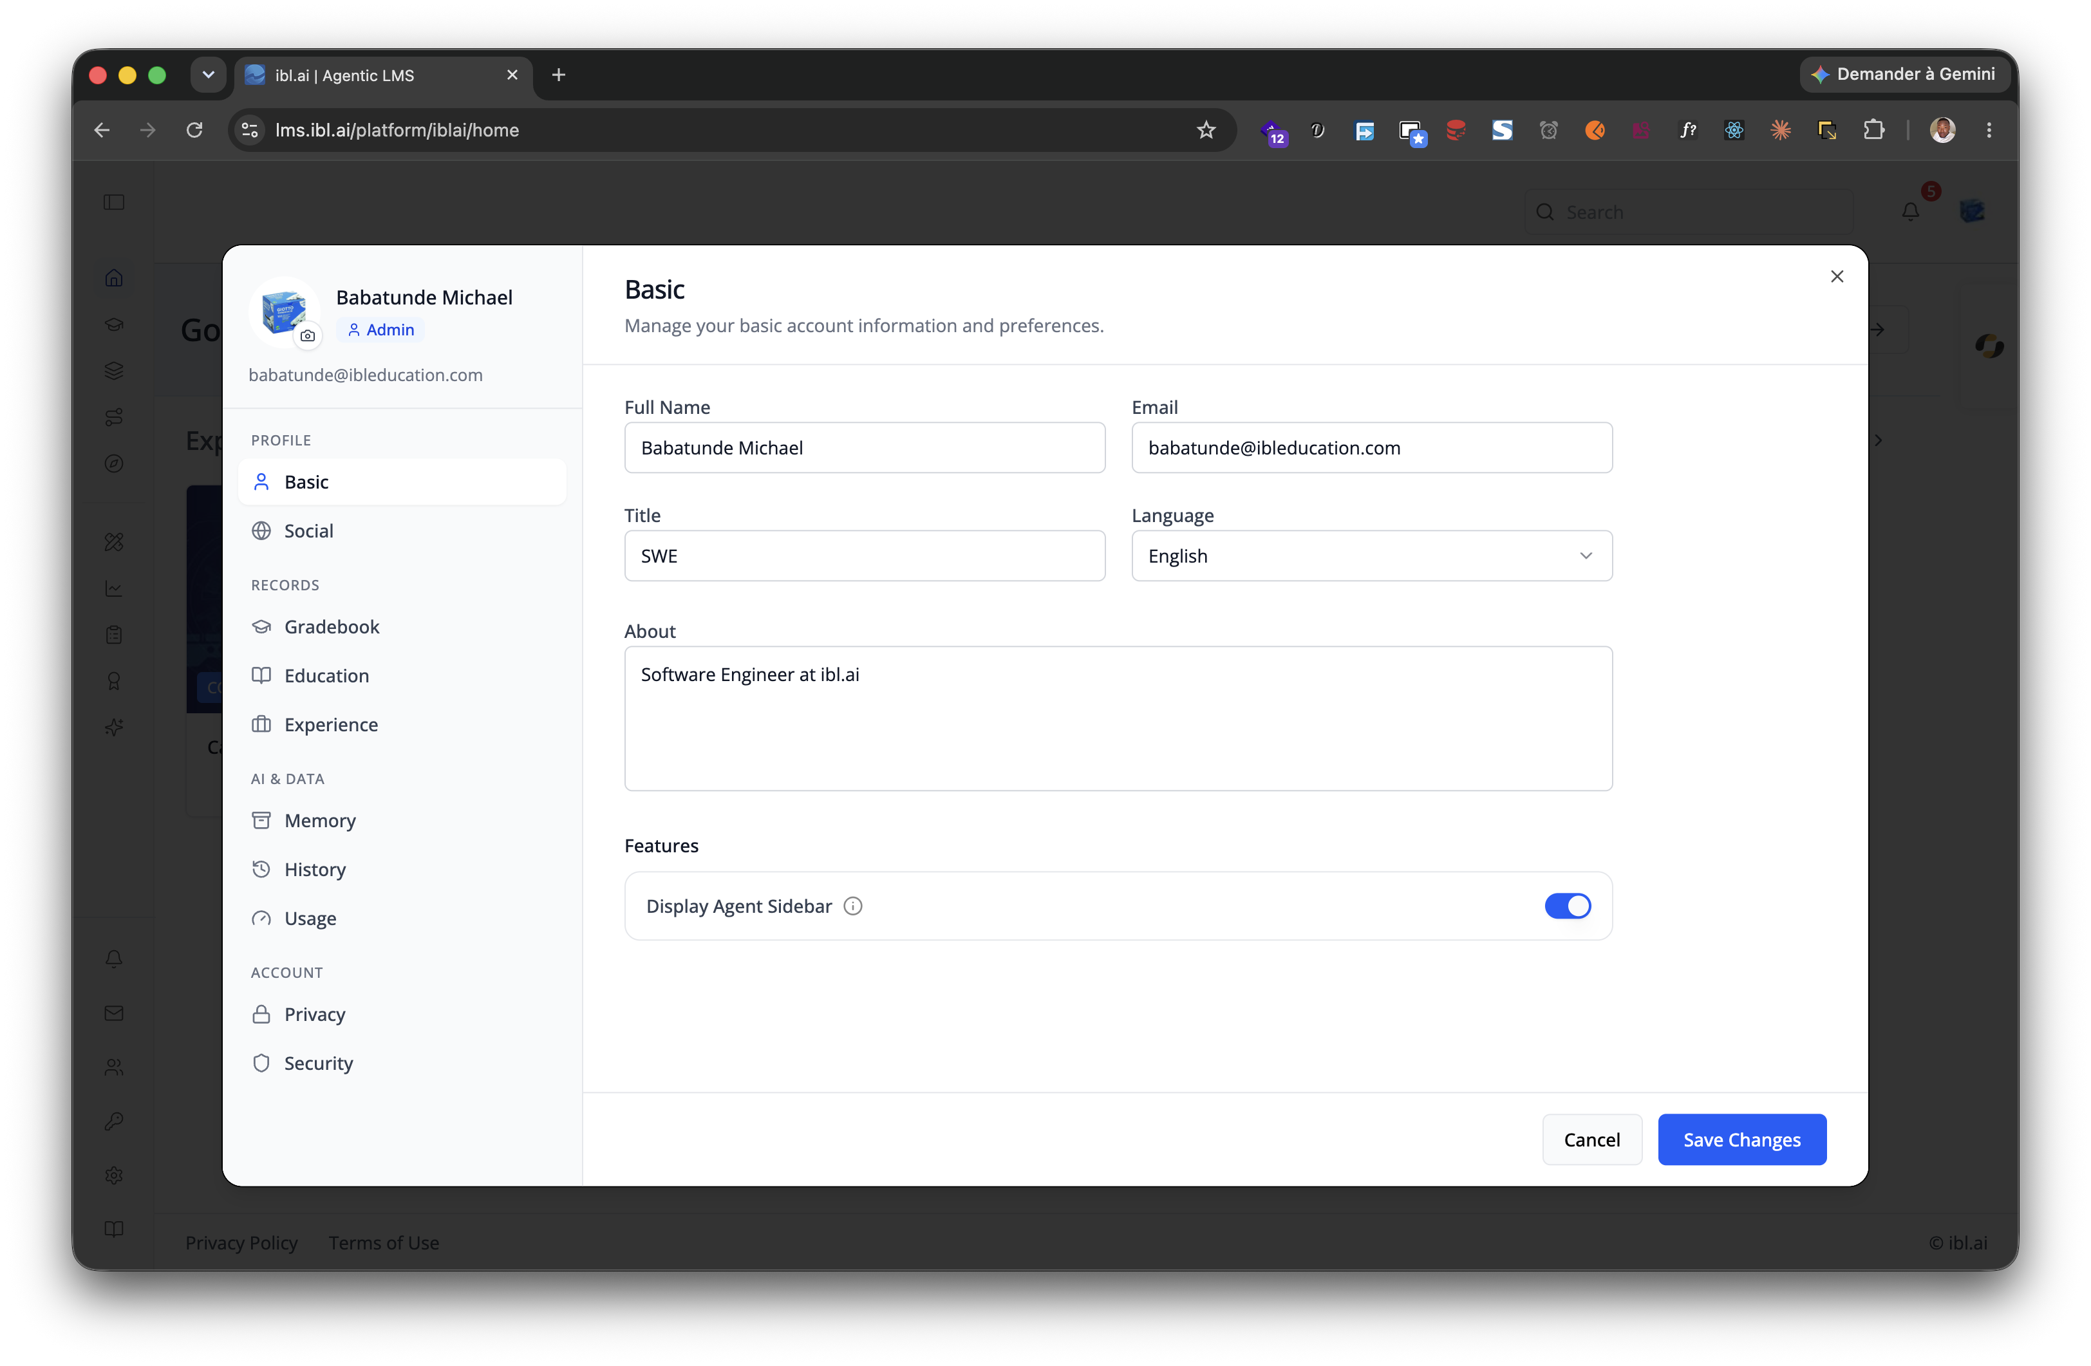The image size is (2091, 1366).
Task: Open notifications bell in LMS header
Action: click(x=1911, y=212)
